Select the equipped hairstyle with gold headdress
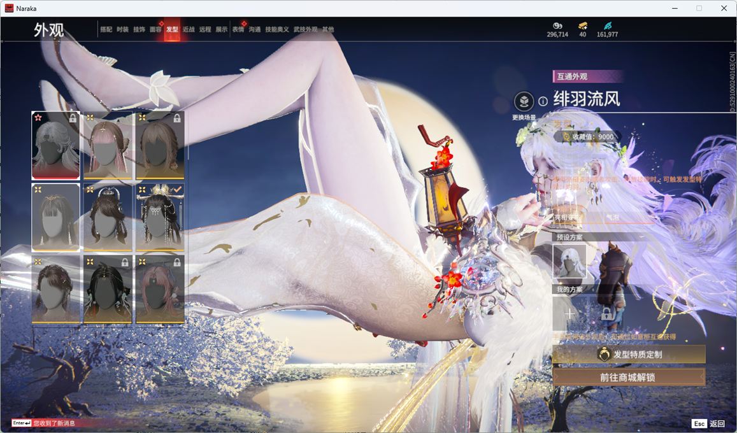 (160, 217)
